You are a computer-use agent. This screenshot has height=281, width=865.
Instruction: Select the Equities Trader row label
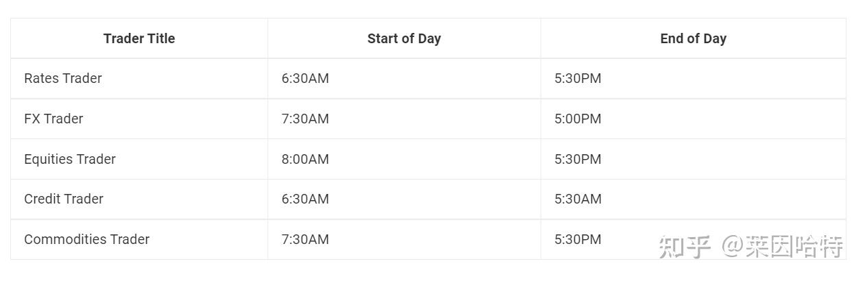coord(70,159)
